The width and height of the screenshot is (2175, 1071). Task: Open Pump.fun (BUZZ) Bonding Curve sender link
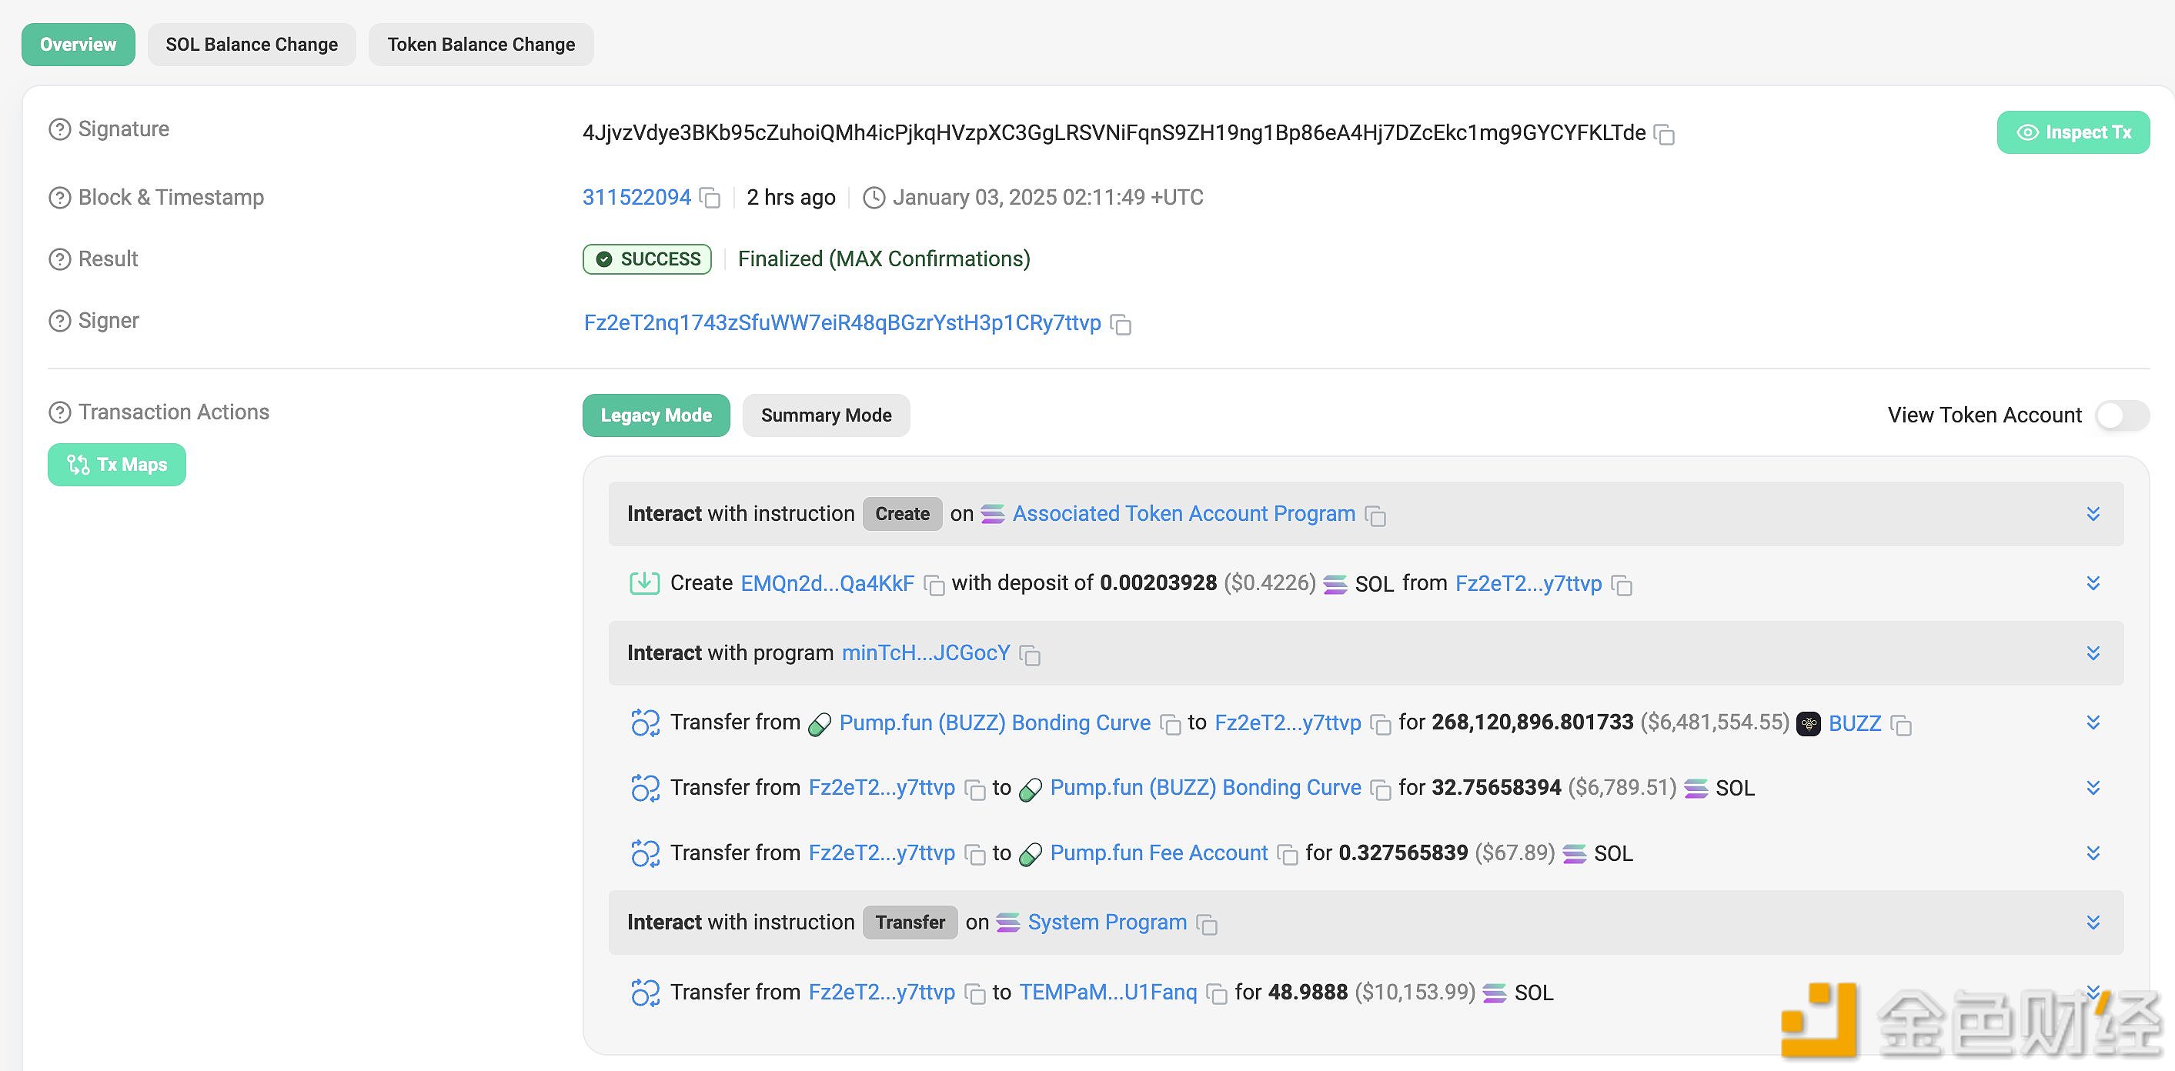(994, 723)
